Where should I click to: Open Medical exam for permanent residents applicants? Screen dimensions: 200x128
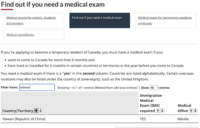[166, 20]
